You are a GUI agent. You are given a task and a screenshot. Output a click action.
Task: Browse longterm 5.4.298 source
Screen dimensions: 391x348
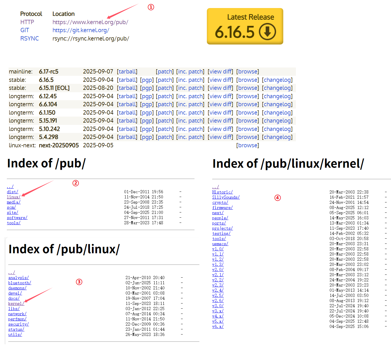(248, 137)
